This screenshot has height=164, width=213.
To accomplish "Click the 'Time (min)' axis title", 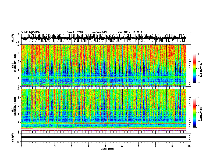I will point(108,149).
